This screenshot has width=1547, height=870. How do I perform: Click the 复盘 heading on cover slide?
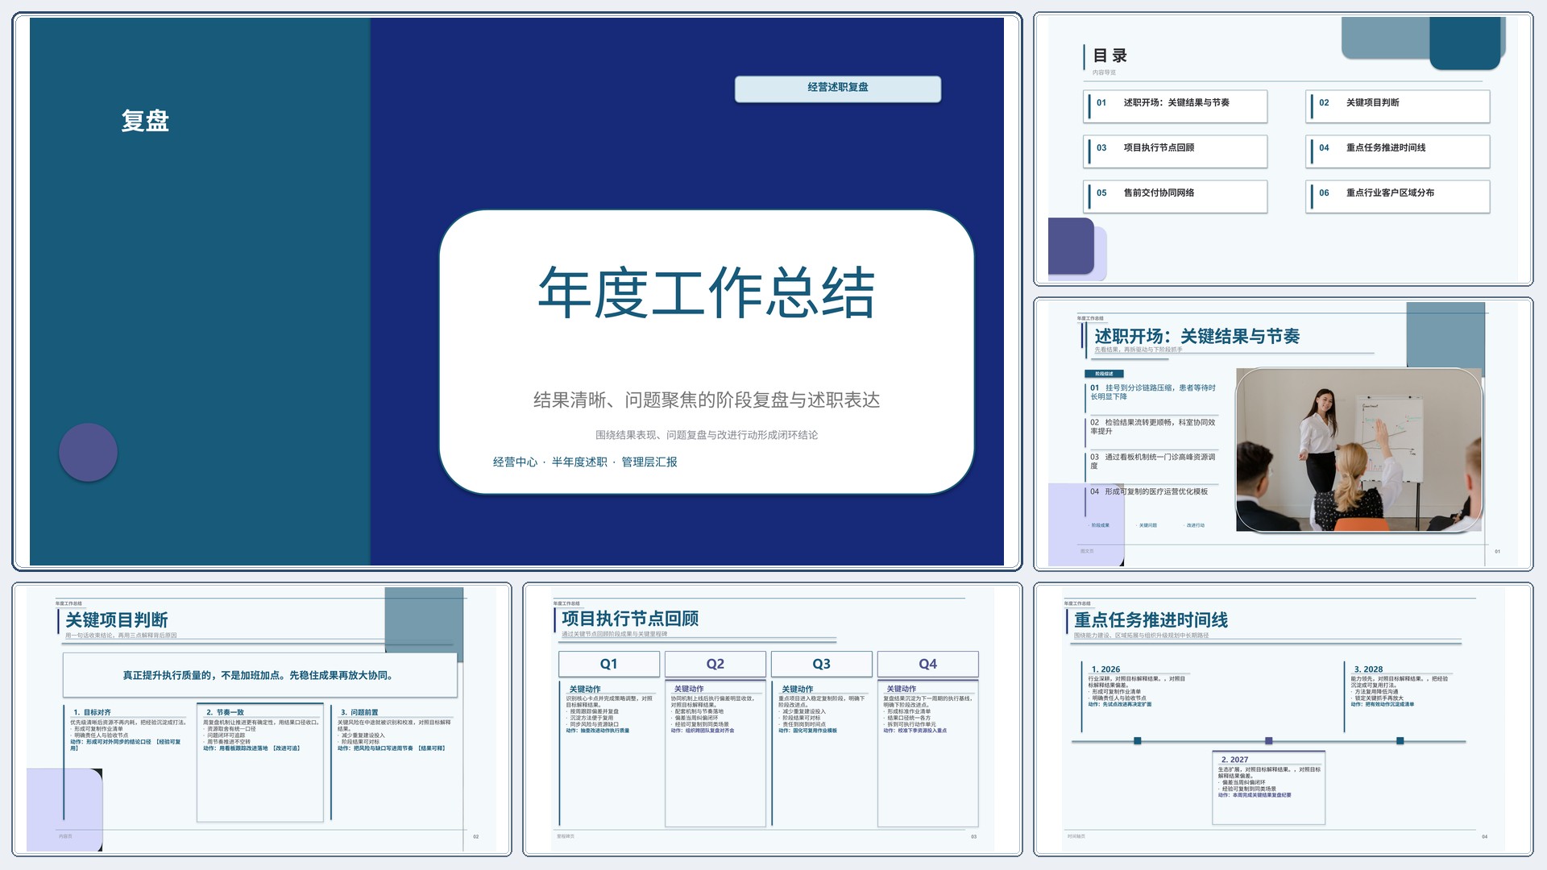point(145,121)
